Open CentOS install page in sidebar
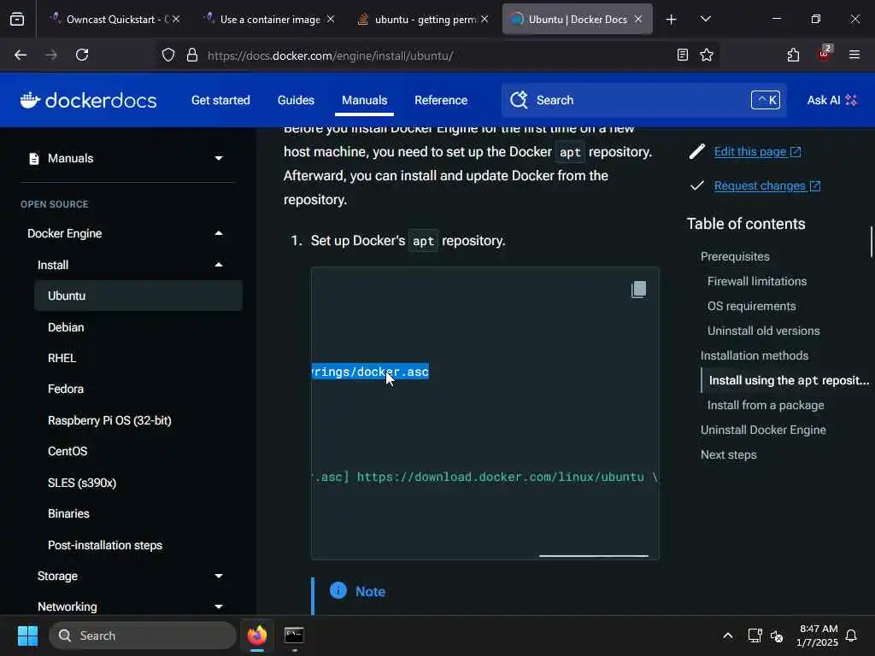The height and width of the screenshot is (656, 875). pos(68,451)
